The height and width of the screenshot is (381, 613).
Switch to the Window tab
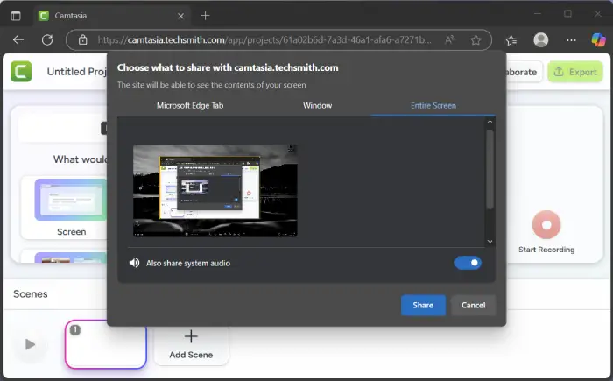(317, 106)
